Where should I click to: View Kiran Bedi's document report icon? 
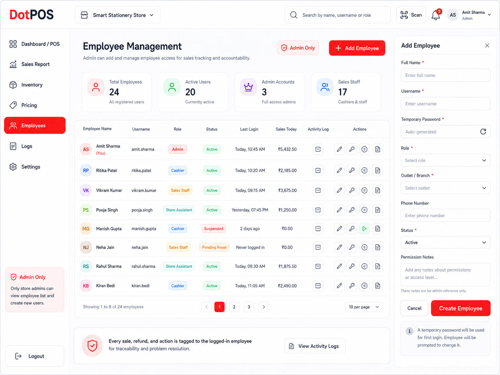coord(377,286)
